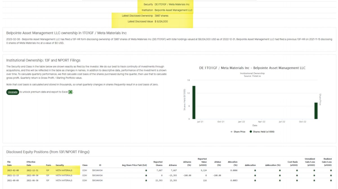Viewport: 338px width, 189px height.
Task: Click institution 'Belpointe Asset Management LLC' value
Action: click(174, 10)
